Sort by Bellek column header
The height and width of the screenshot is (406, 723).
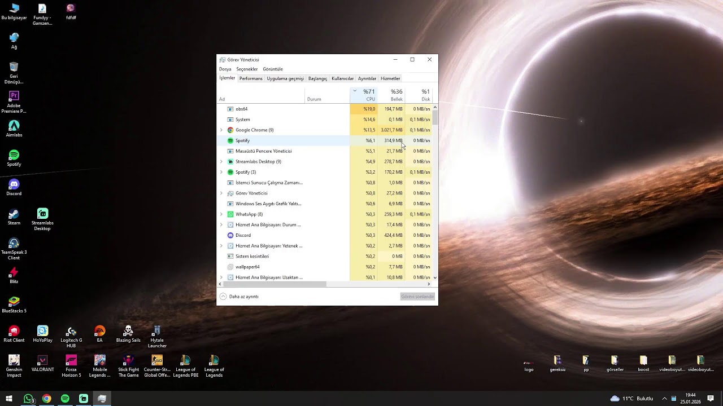pos(392,95)
